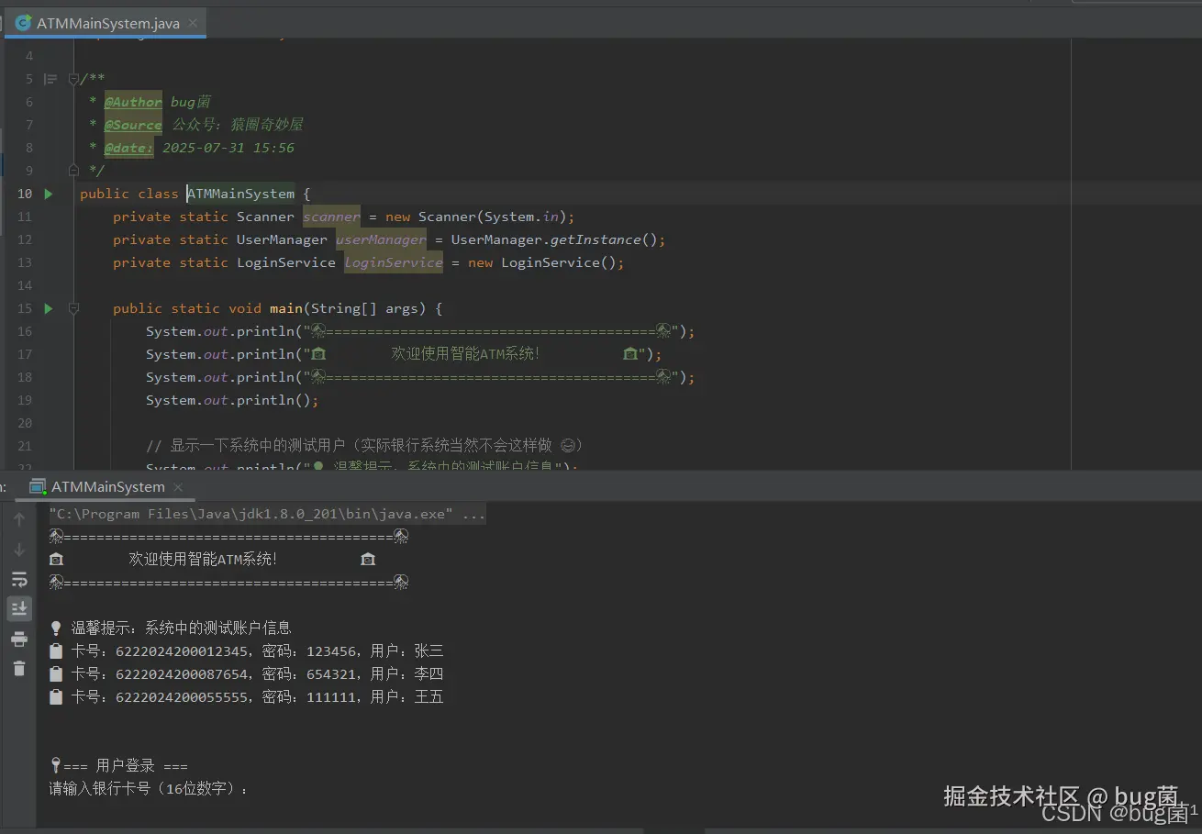Click the getInstance() method call on line 12
The width and height of the screenshot is (1202, 834).
(x=605, y=239)
